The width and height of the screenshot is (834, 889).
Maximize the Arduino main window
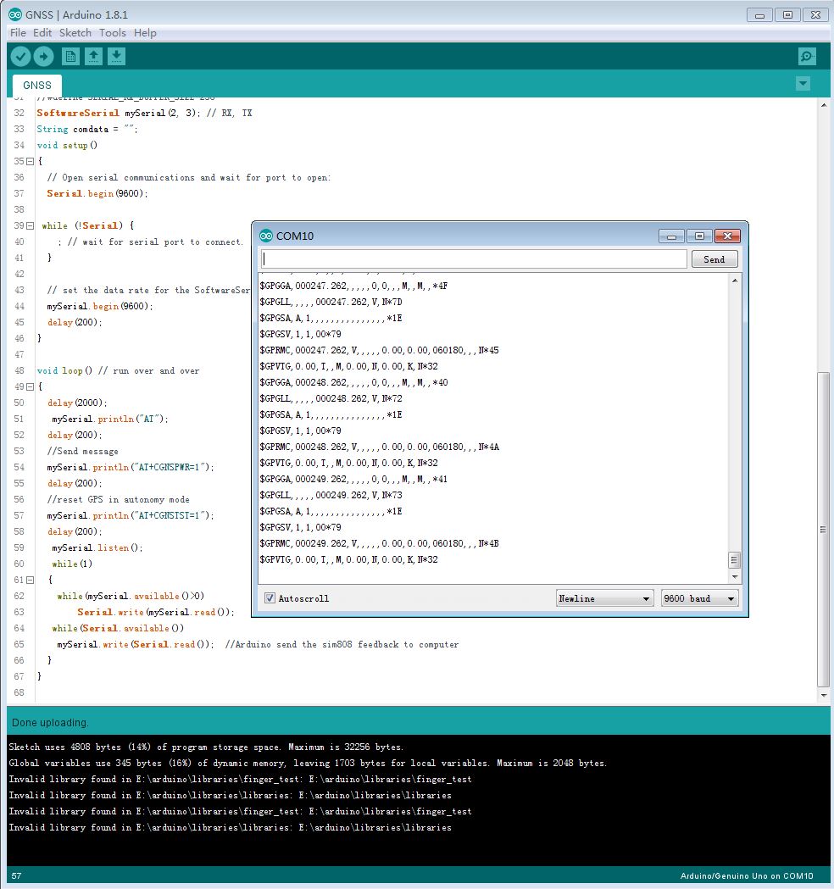pos(787,15)
